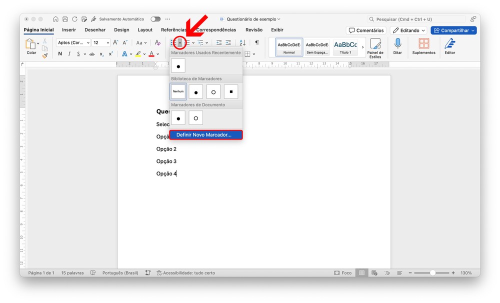This screenshot has width=500, height=303.
Task: Show paragraph marks with pilcrow icon
Action: click(257, 43)
